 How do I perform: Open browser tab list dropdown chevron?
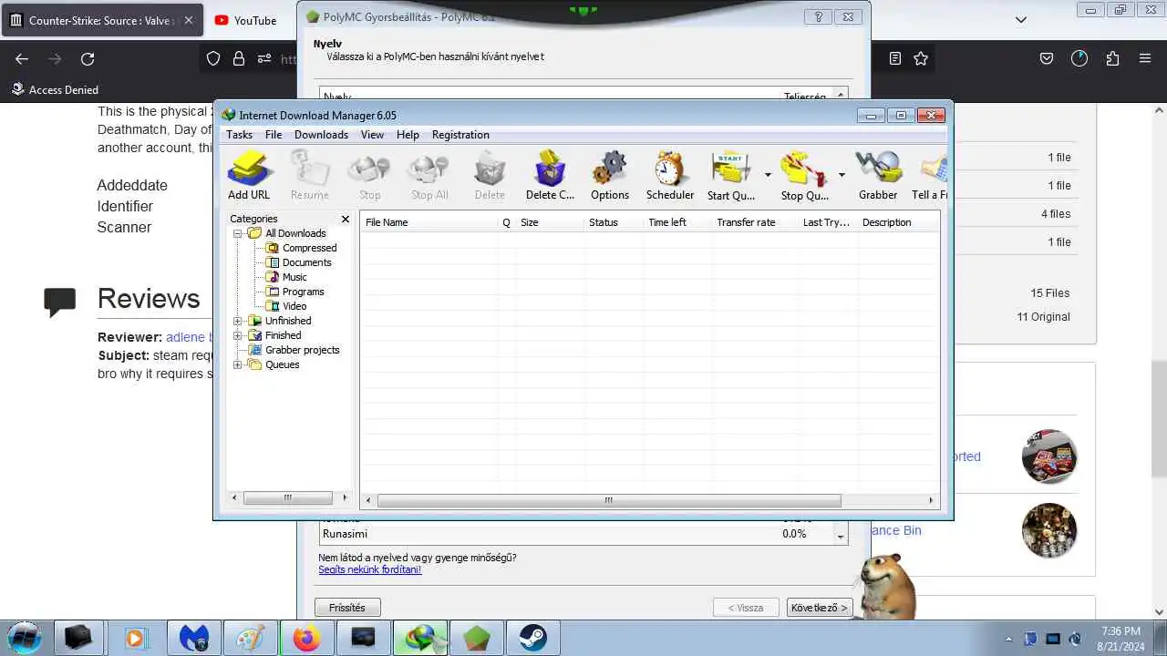pyautogui.click(x=1021, y=19)
